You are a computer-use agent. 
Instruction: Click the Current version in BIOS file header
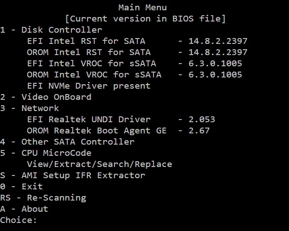[145, 18]
